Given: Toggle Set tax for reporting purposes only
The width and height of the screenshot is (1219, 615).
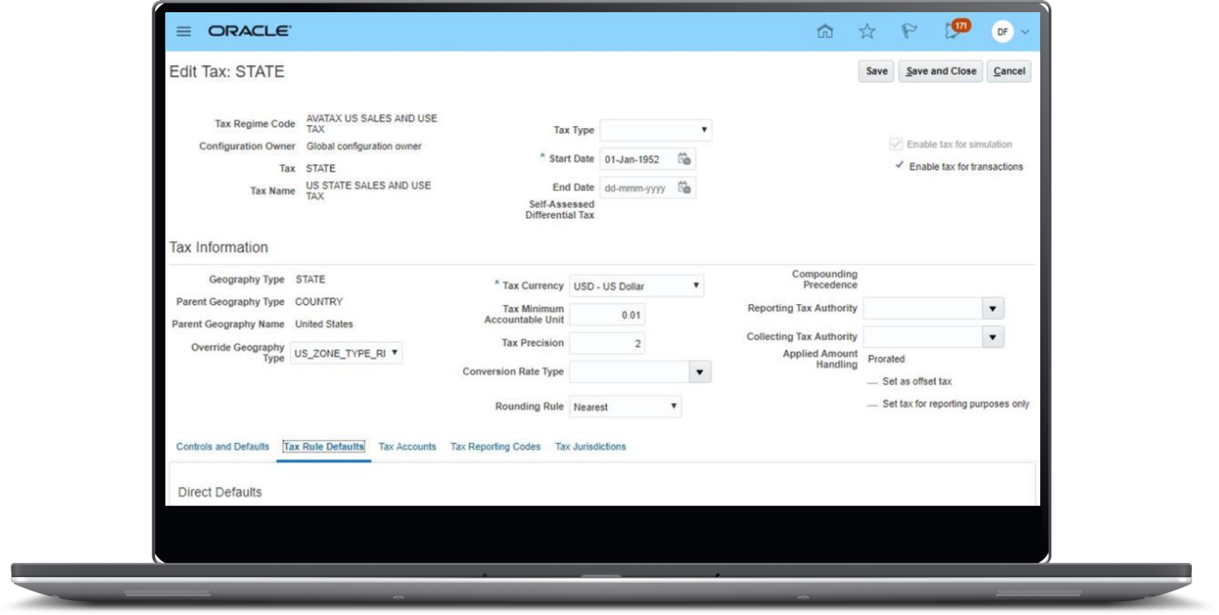Looking at the screenshot, I should click(x=872, y=404).
